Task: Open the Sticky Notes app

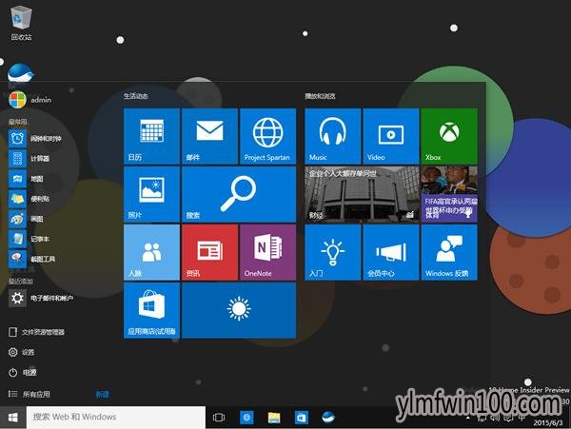Action: (30, 199)
